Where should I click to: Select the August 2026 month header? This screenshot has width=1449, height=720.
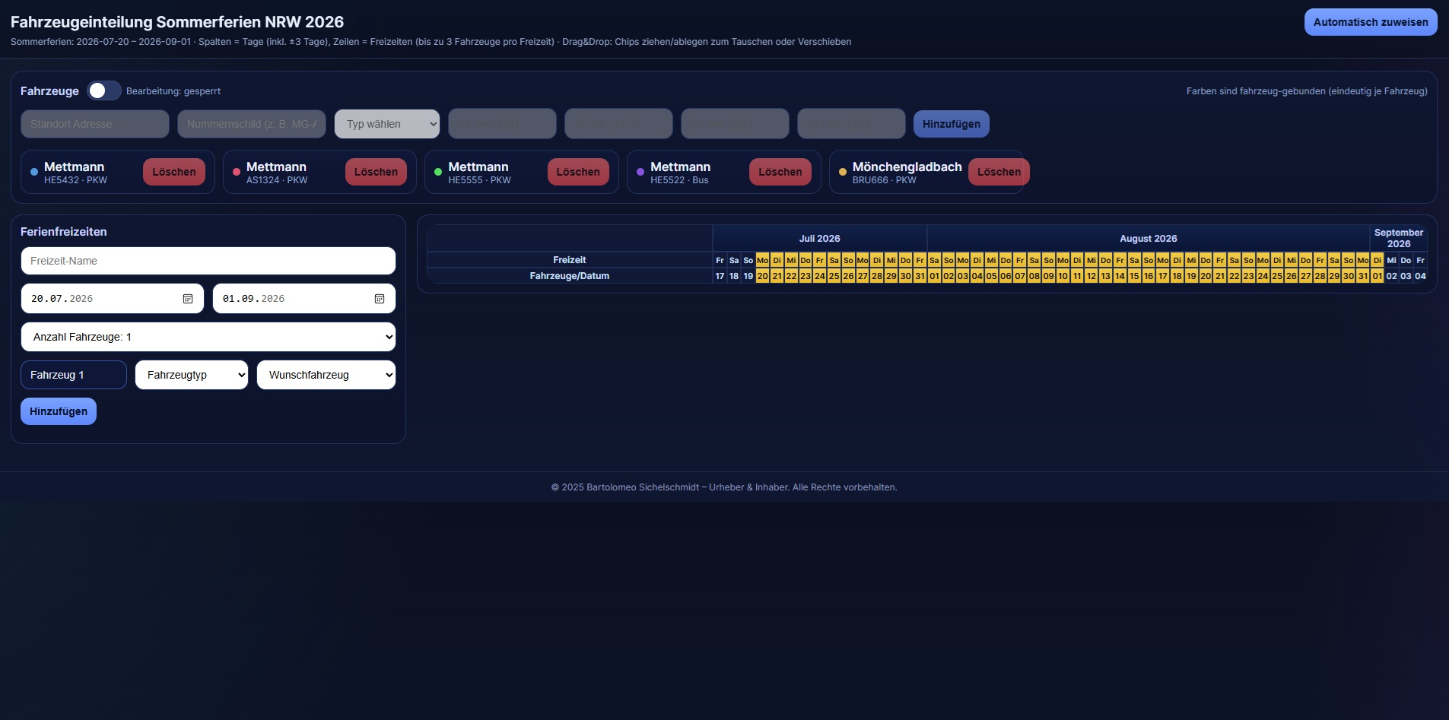pos(1148,239)
